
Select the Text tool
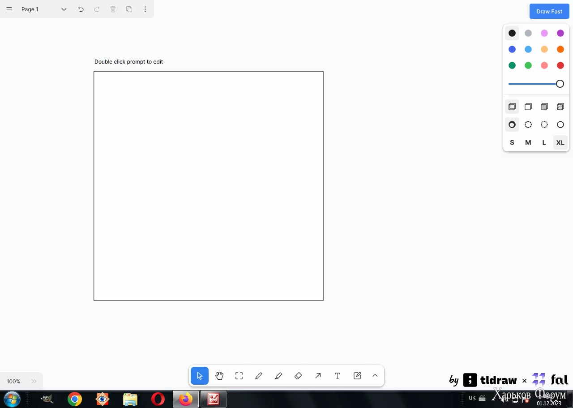pos(338,376)
